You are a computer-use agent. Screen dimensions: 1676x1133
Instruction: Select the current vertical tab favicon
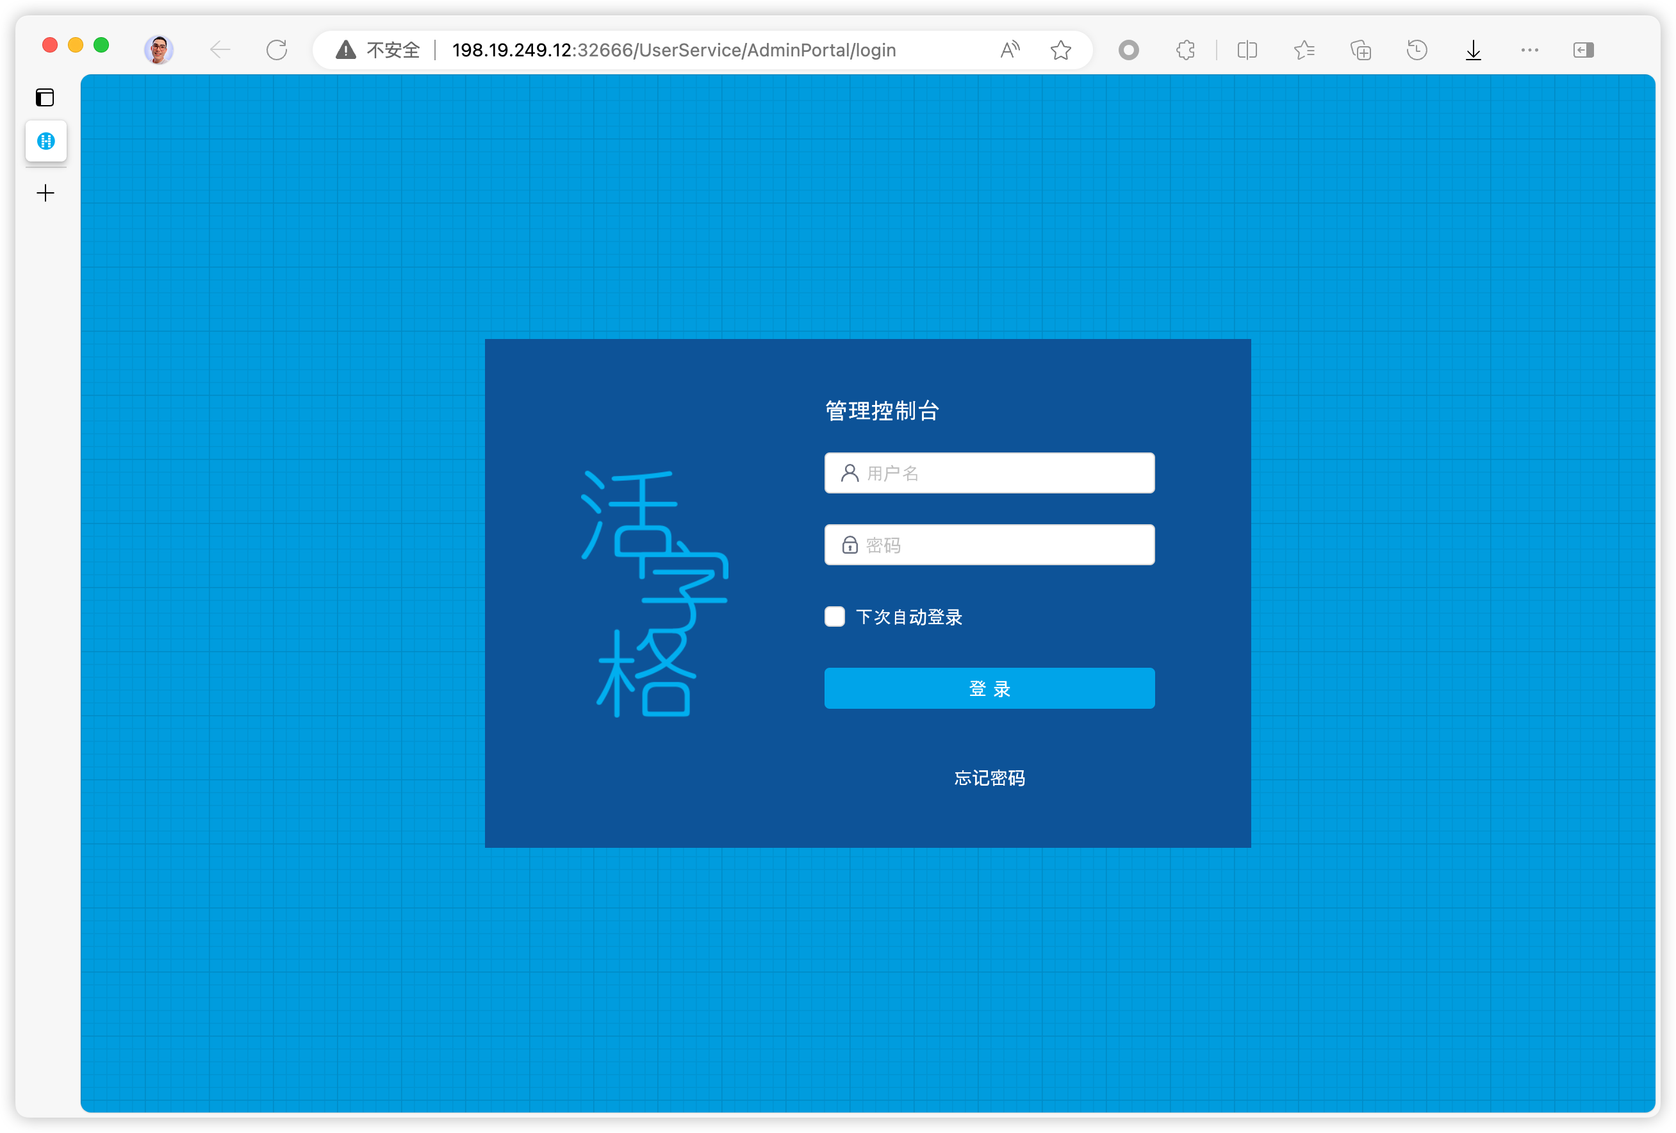[46, 140]
